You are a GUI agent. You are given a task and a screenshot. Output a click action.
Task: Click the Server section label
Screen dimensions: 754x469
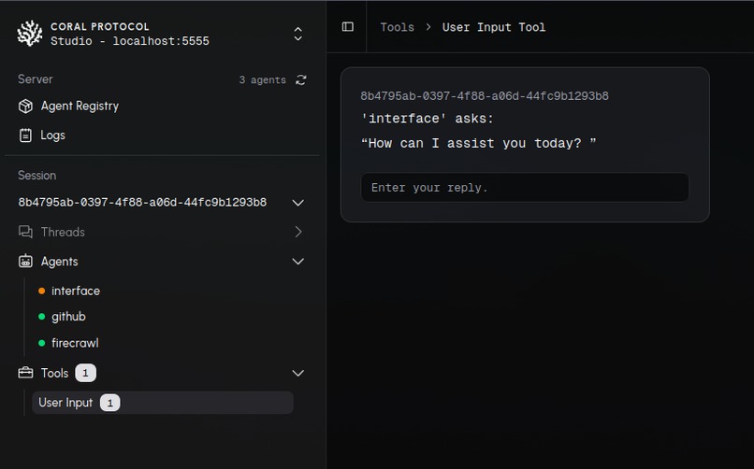pos(36,79)
